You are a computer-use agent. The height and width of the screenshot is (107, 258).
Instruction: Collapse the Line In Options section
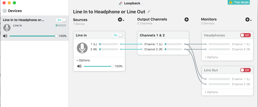click(83, 60)
